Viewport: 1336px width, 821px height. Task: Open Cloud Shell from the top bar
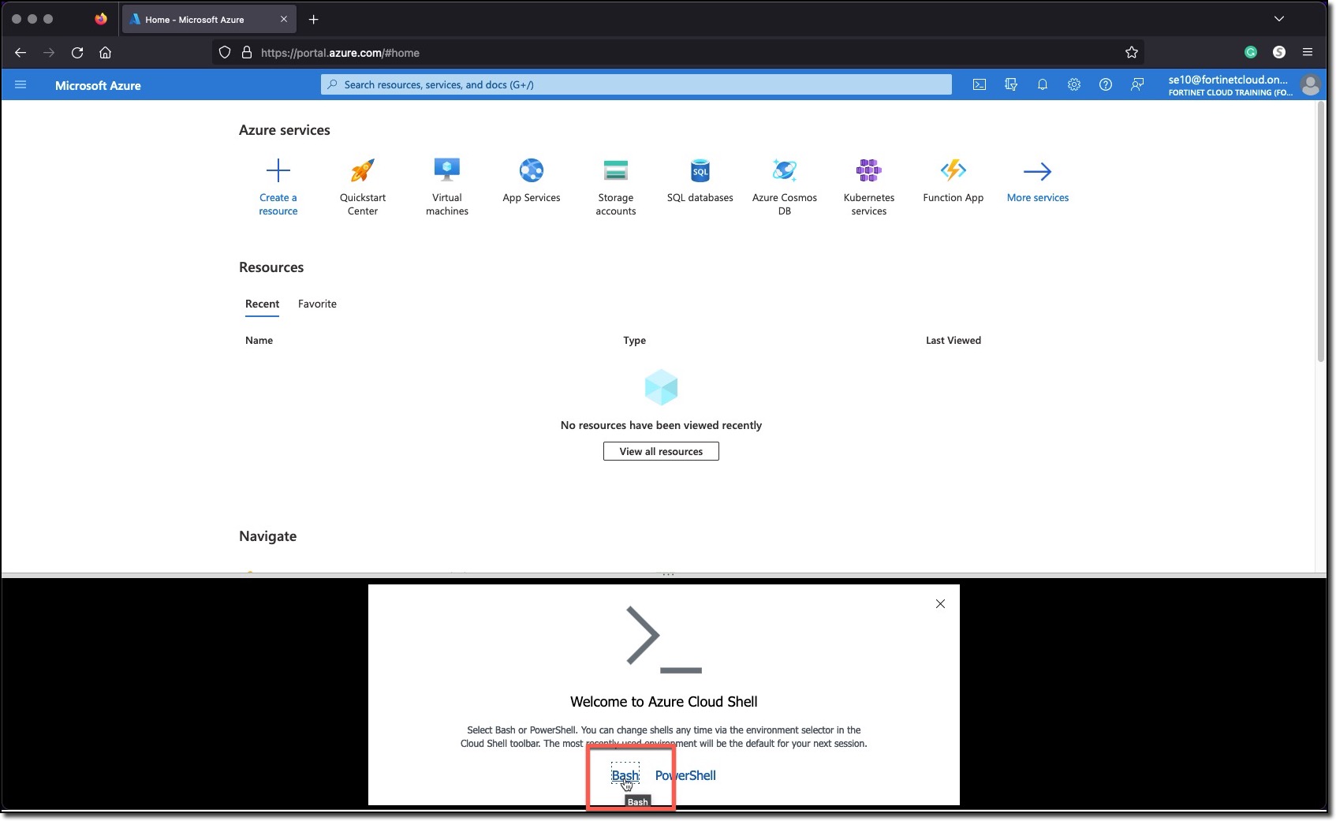click(x=980, y=84)
